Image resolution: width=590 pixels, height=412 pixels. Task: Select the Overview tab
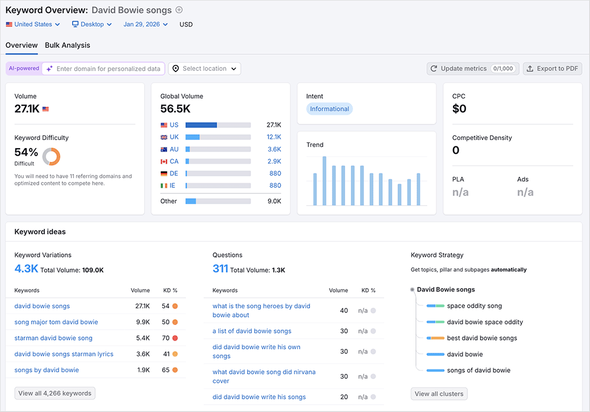[x=21, y=45]
